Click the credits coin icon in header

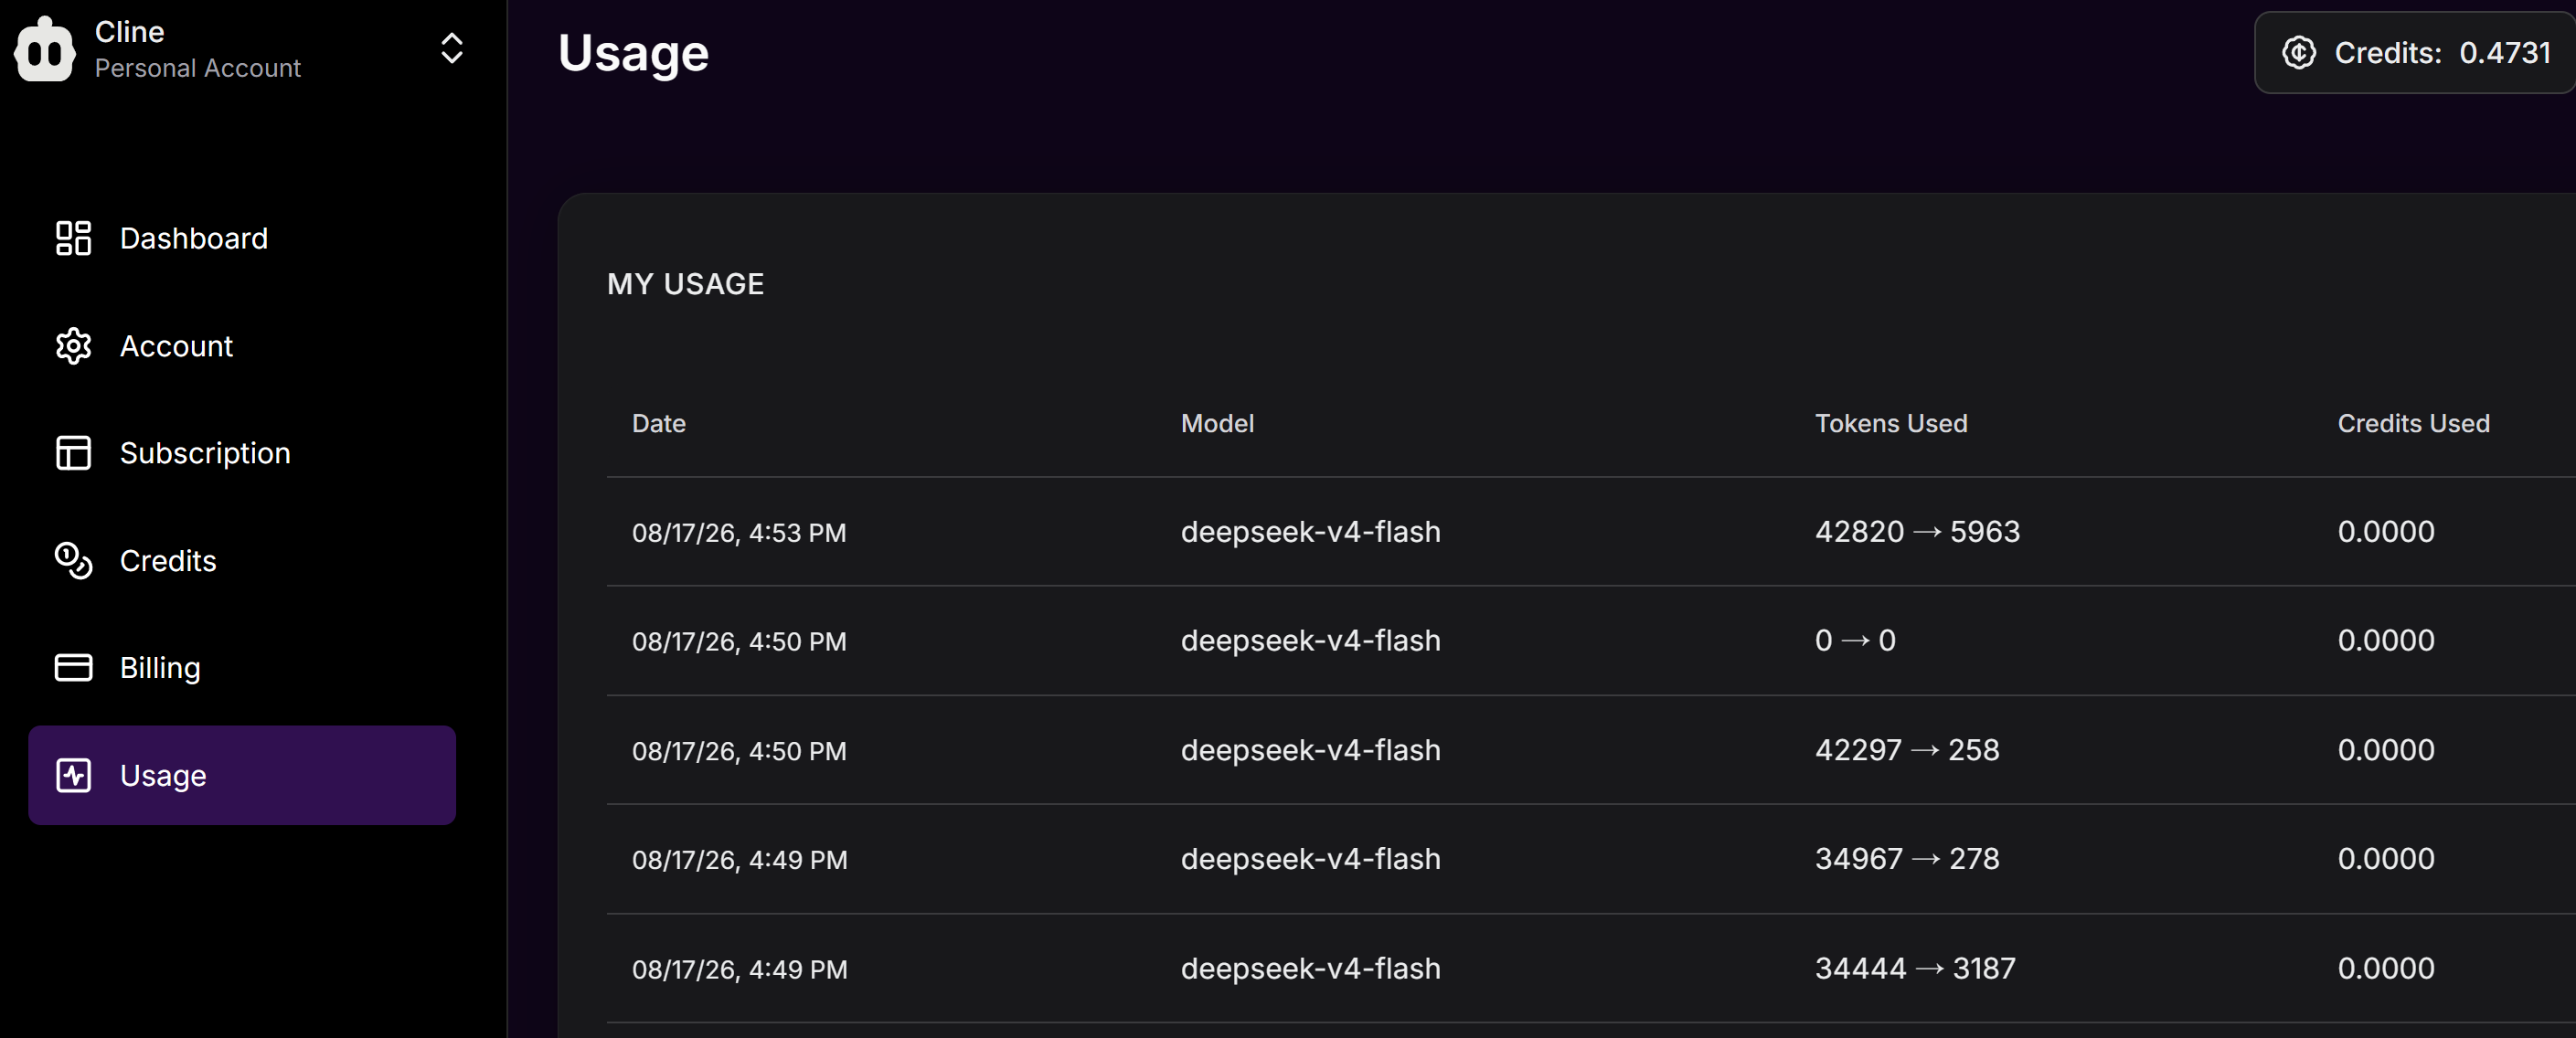point(2298,52)
